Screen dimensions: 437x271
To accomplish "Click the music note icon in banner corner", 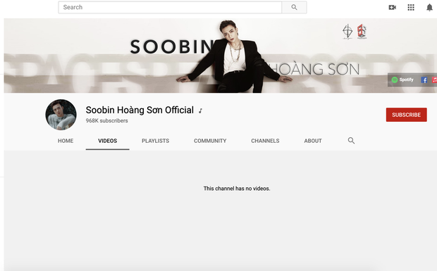I will click(x=434, y=80).
